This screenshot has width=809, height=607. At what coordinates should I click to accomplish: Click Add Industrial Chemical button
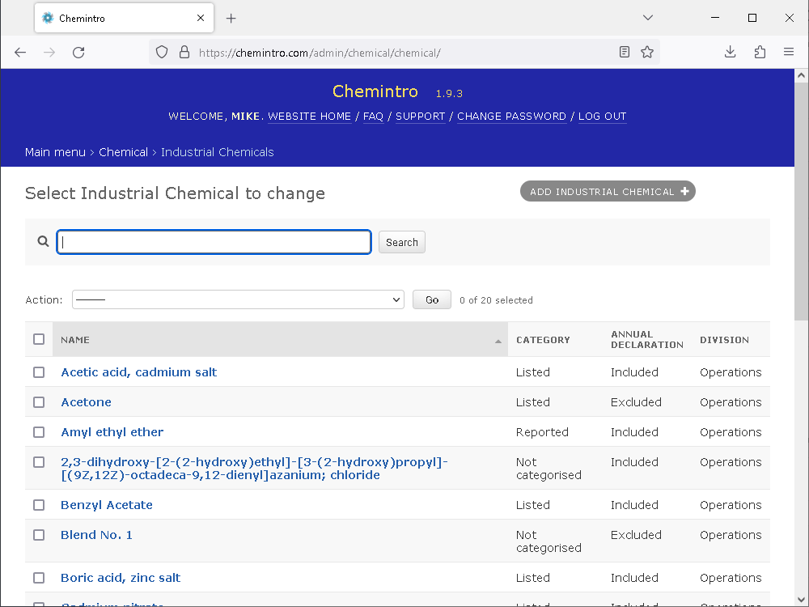[x=608, y=192]
